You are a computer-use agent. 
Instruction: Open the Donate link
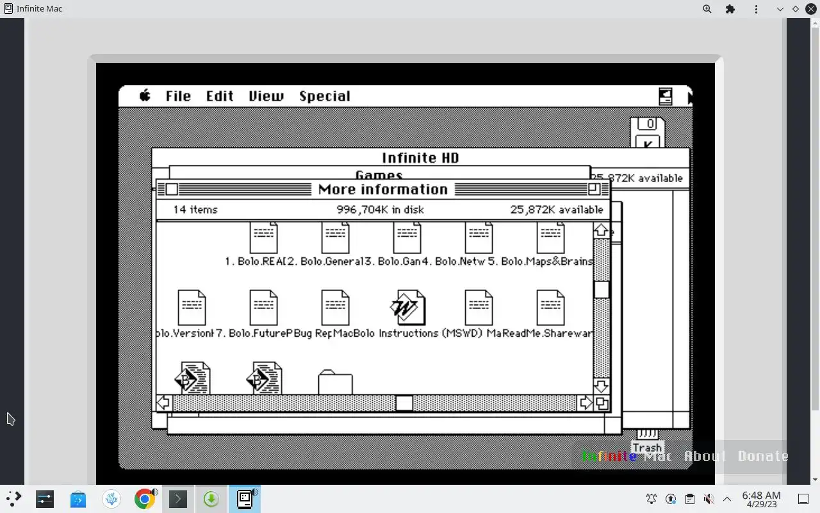tap(763, 456)
